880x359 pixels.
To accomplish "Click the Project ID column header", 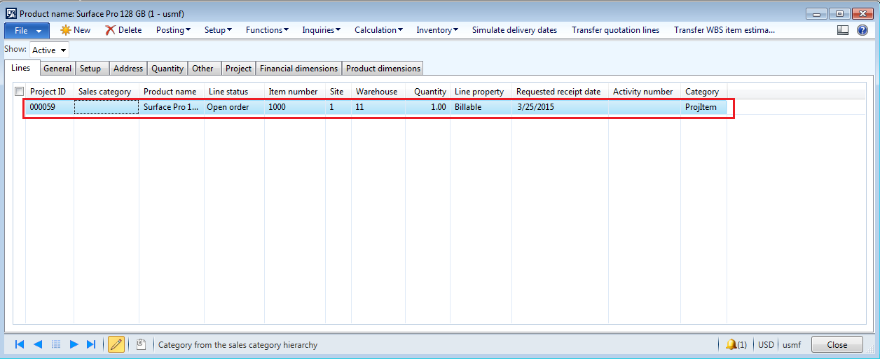I will [x=50, y=92].
